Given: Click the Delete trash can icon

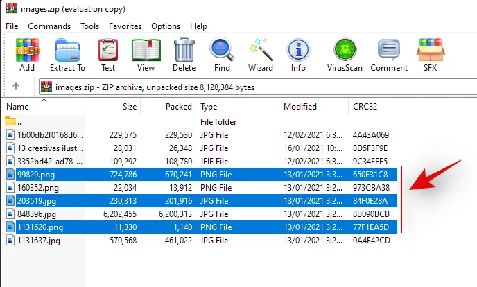Looking at the screenshot, I should click(x=184, y=54).
